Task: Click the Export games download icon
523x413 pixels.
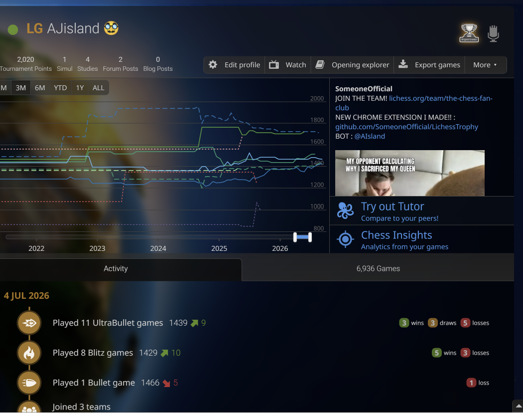Action: (x=403, y=64)
